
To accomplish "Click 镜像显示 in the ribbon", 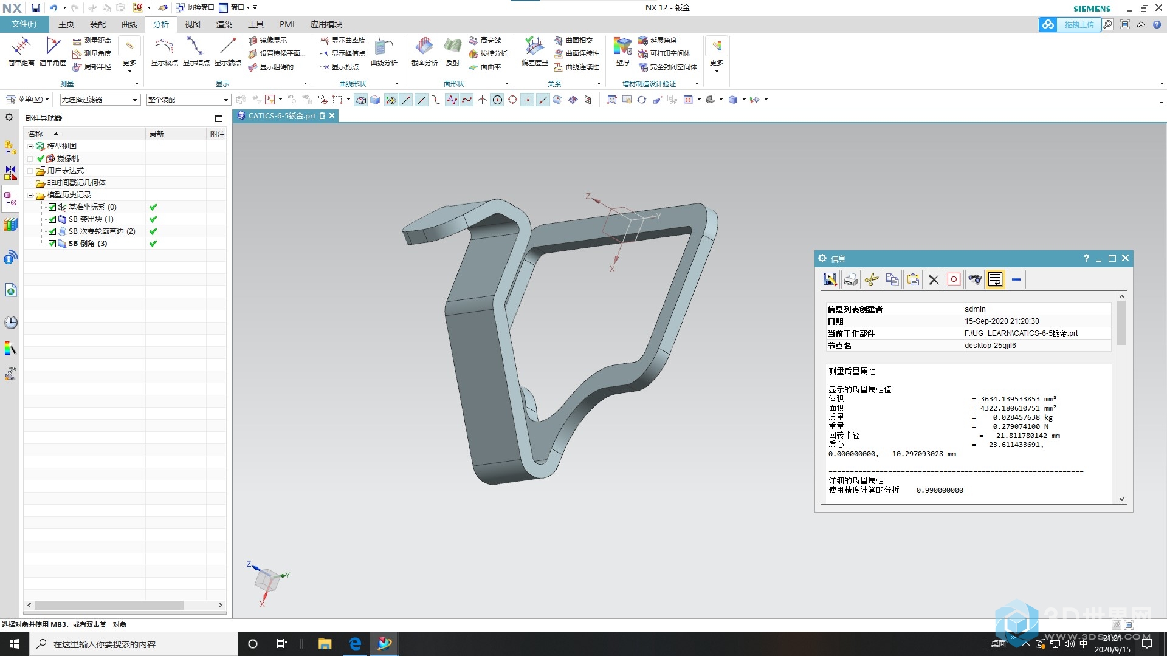I will click(x=267, y=40).
